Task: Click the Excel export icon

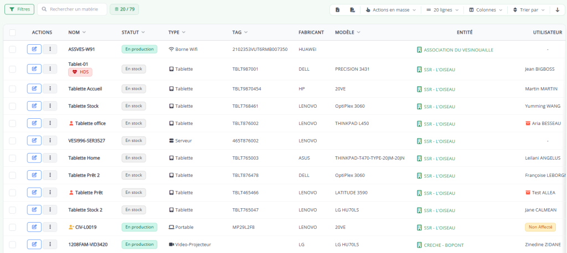Action: (x=337, y=10)
